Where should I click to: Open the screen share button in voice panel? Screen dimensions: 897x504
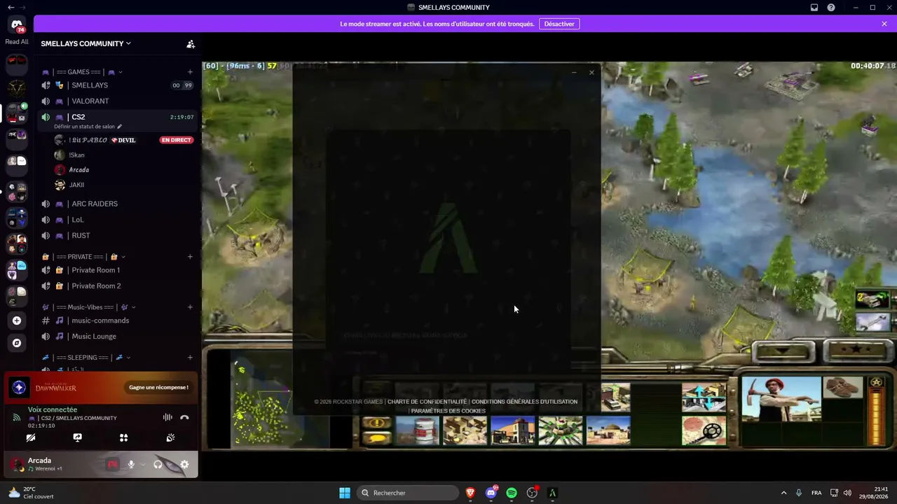click(x=77, y=437)
